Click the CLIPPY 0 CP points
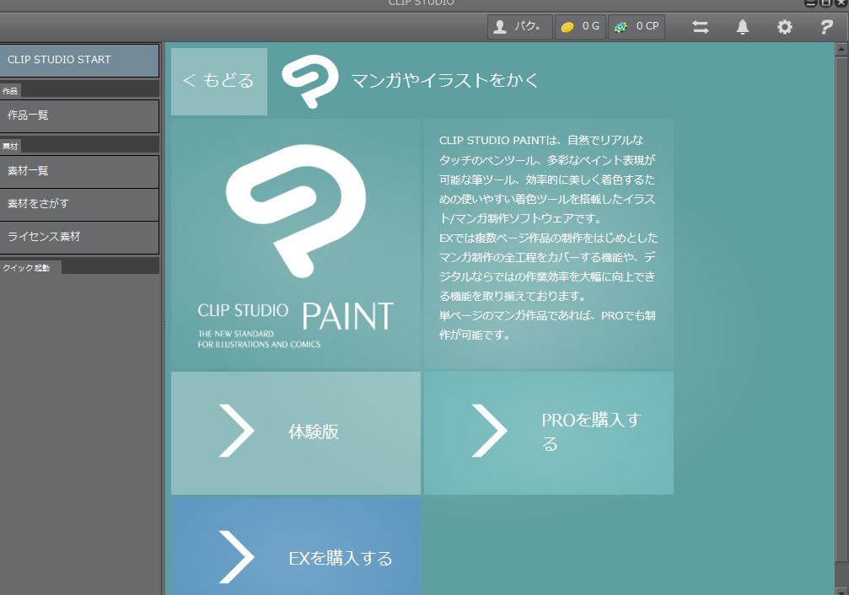849x595 pixels. [637, 26]
